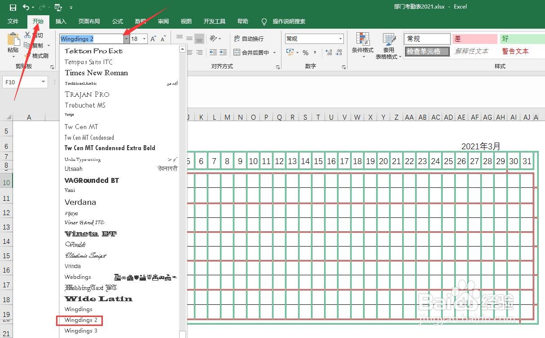The image size is (545, 338).
Task: Switch to the 页面布局 Page Layout tab
Action: point(89,22)
